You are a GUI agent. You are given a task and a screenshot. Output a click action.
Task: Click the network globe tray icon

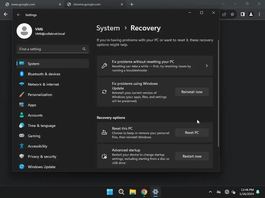[227, 192]
